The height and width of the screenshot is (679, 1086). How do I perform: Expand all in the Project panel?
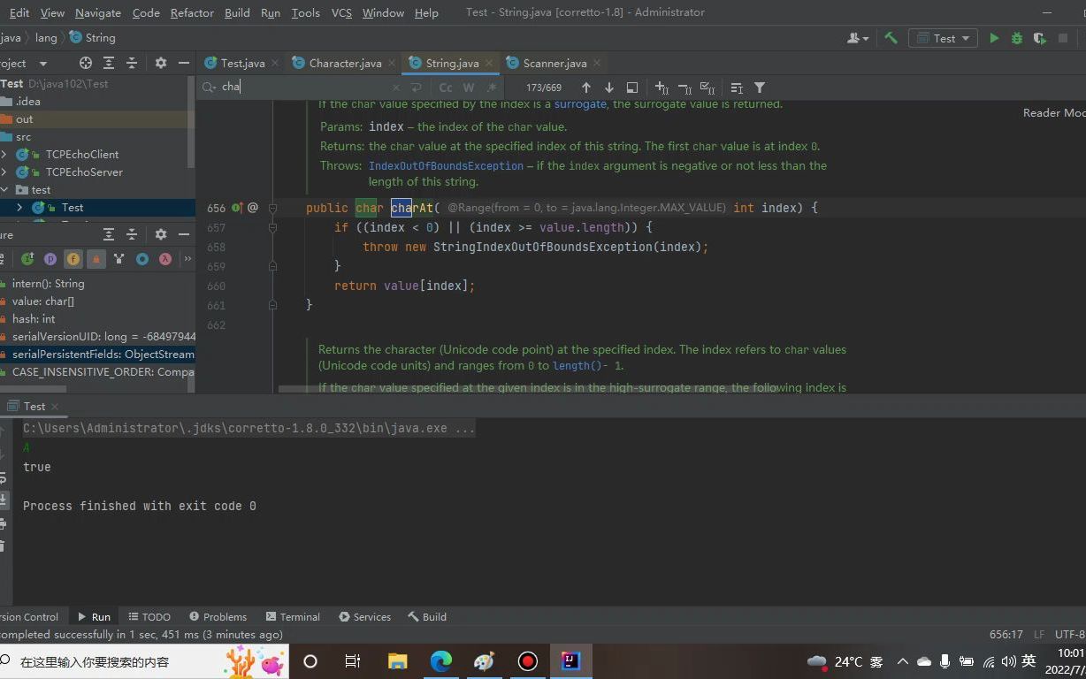[109, 63]
